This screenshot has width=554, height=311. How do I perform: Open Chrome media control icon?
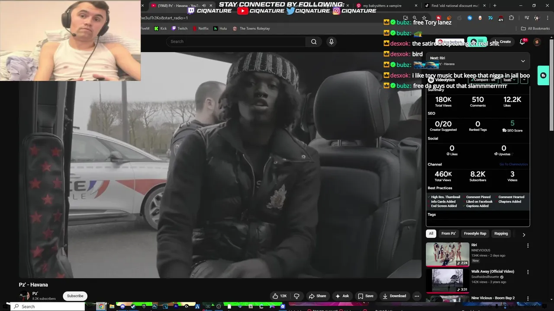pos(526,18)
